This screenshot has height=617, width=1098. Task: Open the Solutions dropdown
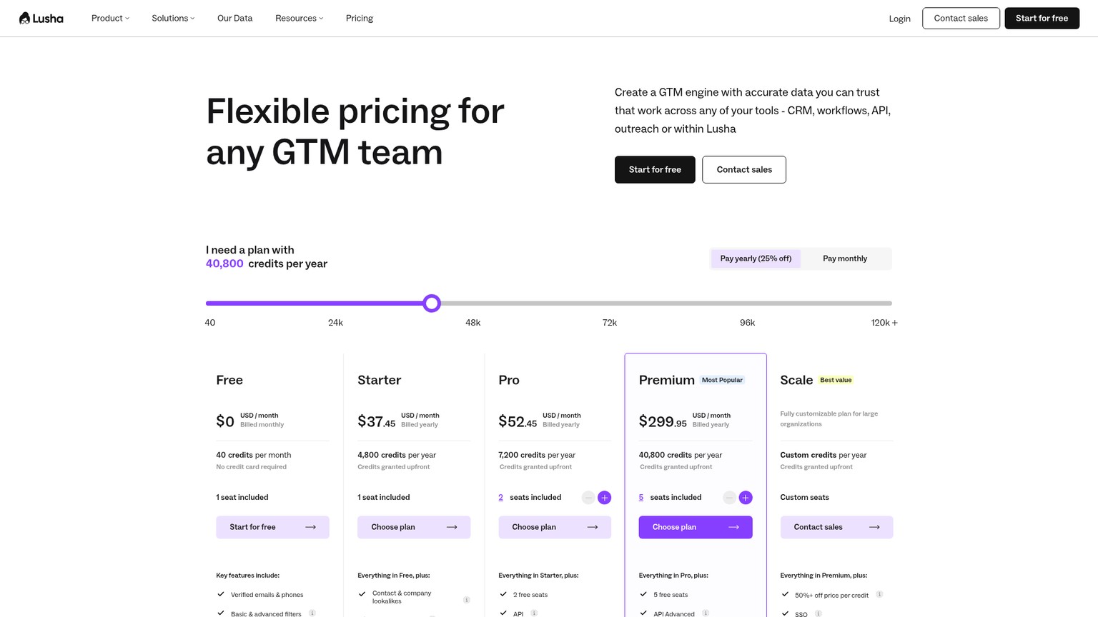click(x=173, y=18)
